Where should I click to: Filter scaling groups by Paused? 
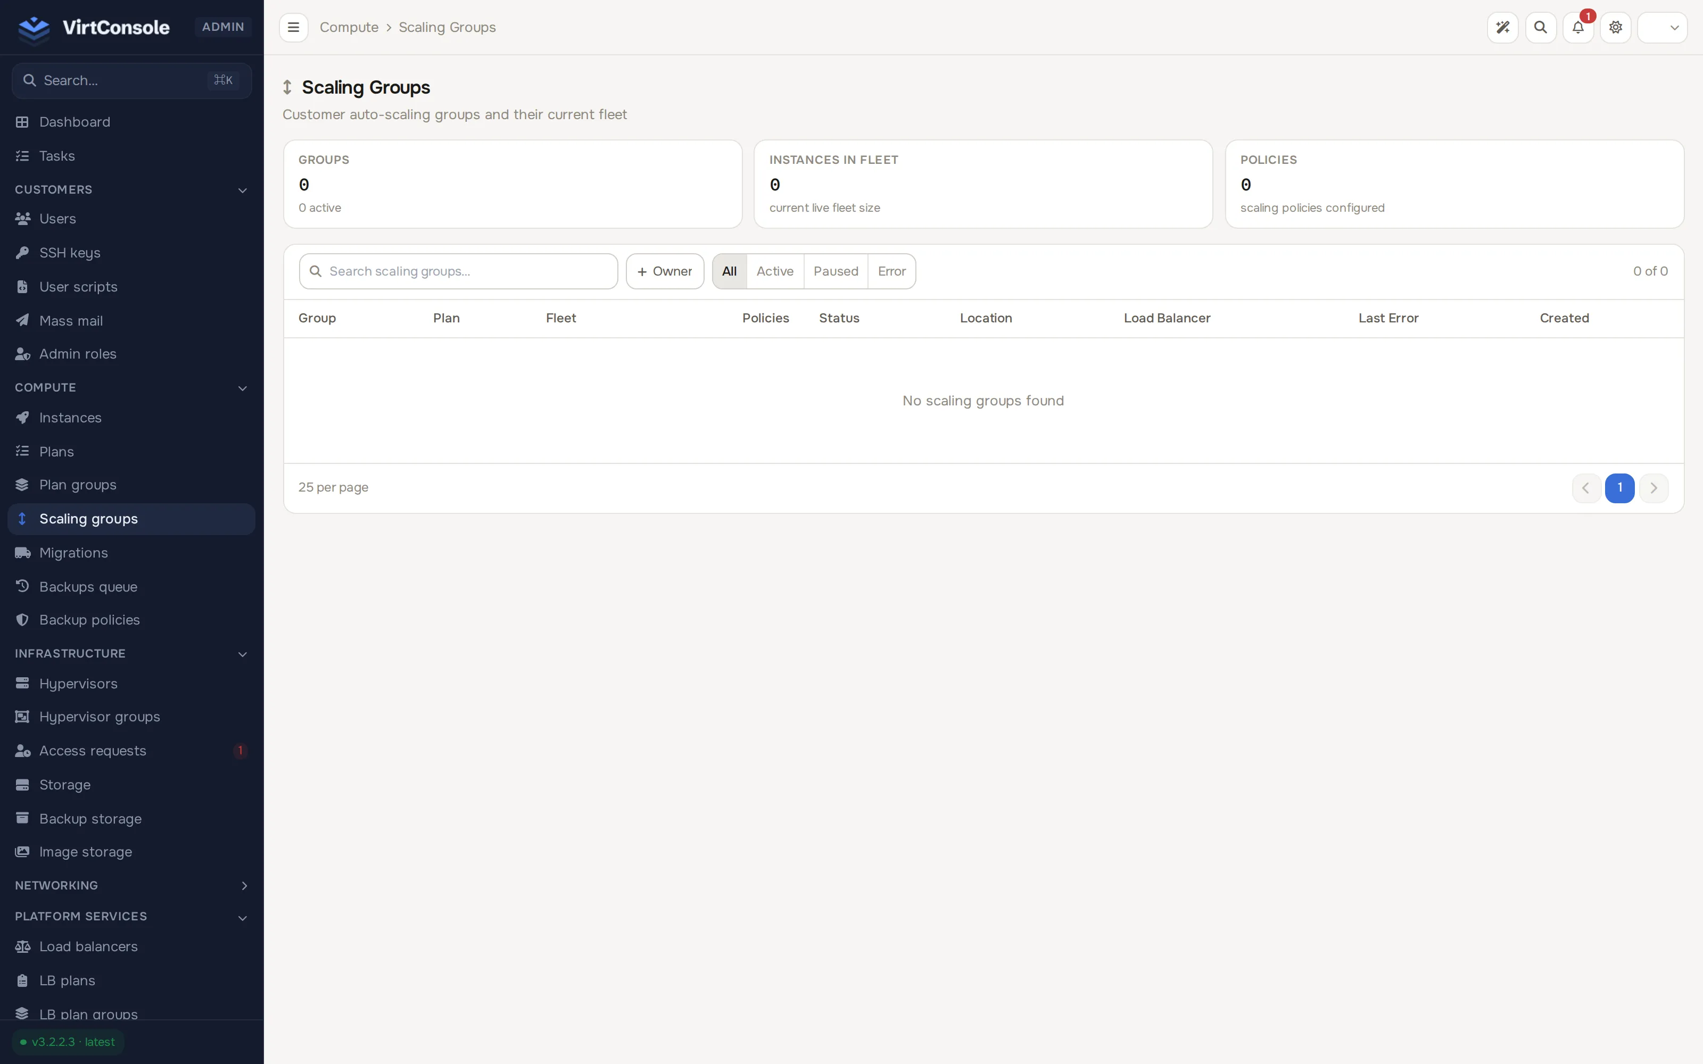836,271
